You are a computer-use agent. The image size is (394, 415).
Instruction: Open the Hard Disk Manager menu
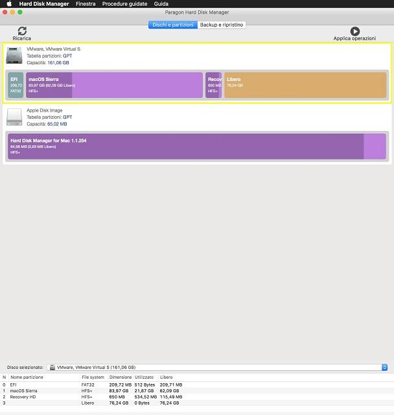(x=44, y=4)
